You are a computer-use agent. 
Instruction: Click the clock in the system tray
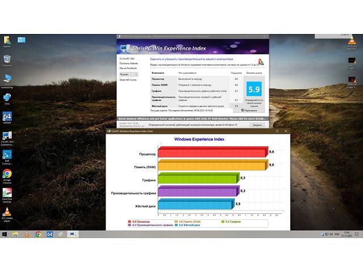coord(347,234)
